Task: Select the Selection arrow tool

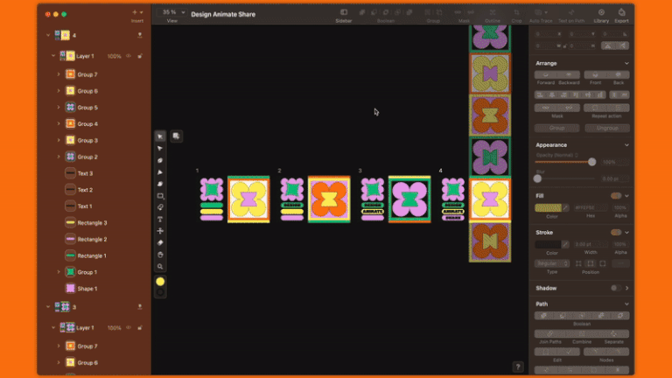Action: pos(160,136)
